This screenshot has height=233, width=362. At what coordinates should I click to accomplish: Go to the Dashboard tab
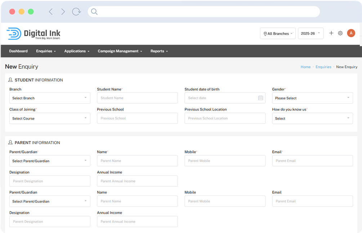[18, 51]
